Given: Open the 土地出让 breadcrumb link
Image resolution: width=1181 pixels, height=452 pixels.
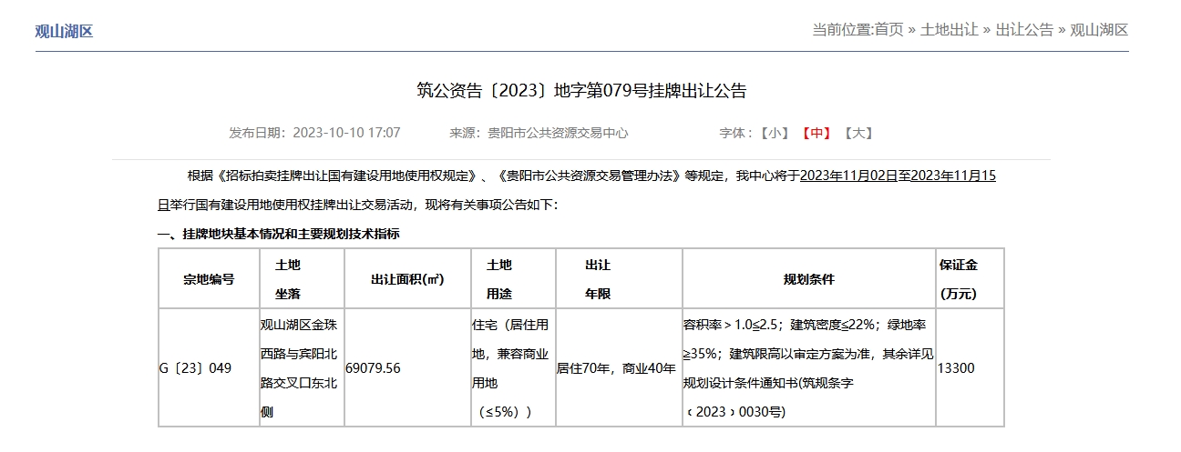Looking at the screenshot, I should coord(950,30).
